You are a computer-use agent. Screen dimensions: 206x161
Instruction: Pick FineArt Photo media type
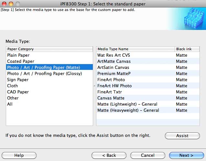[x=148, y=80]
